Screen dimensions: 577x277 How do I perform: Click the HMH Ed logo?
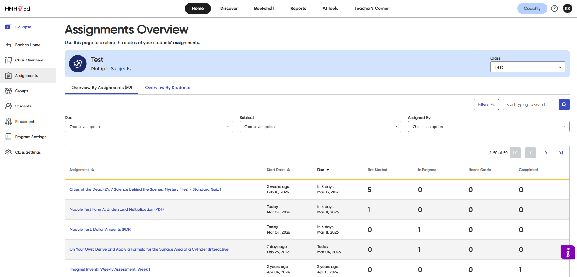(17, 9)
